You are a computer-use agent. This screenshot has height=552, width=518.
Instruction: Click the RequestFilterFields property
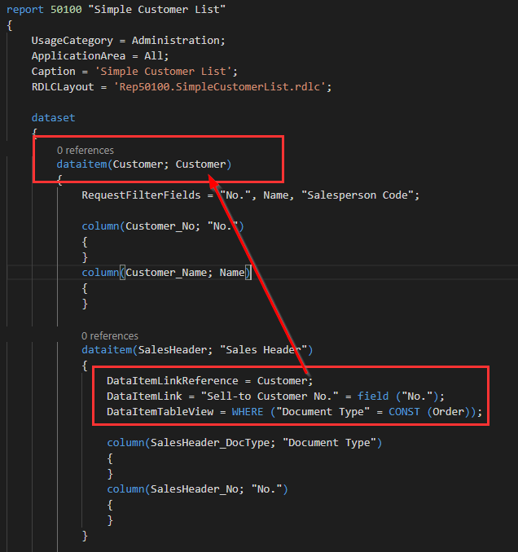[141, 195]
